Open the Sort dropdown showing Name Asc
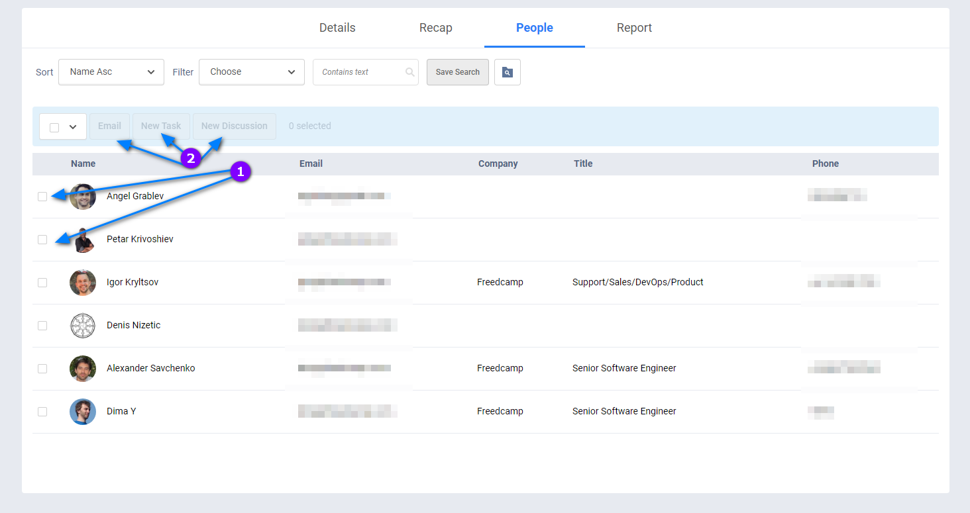This screenshot has width=970, height=513. 111,72
